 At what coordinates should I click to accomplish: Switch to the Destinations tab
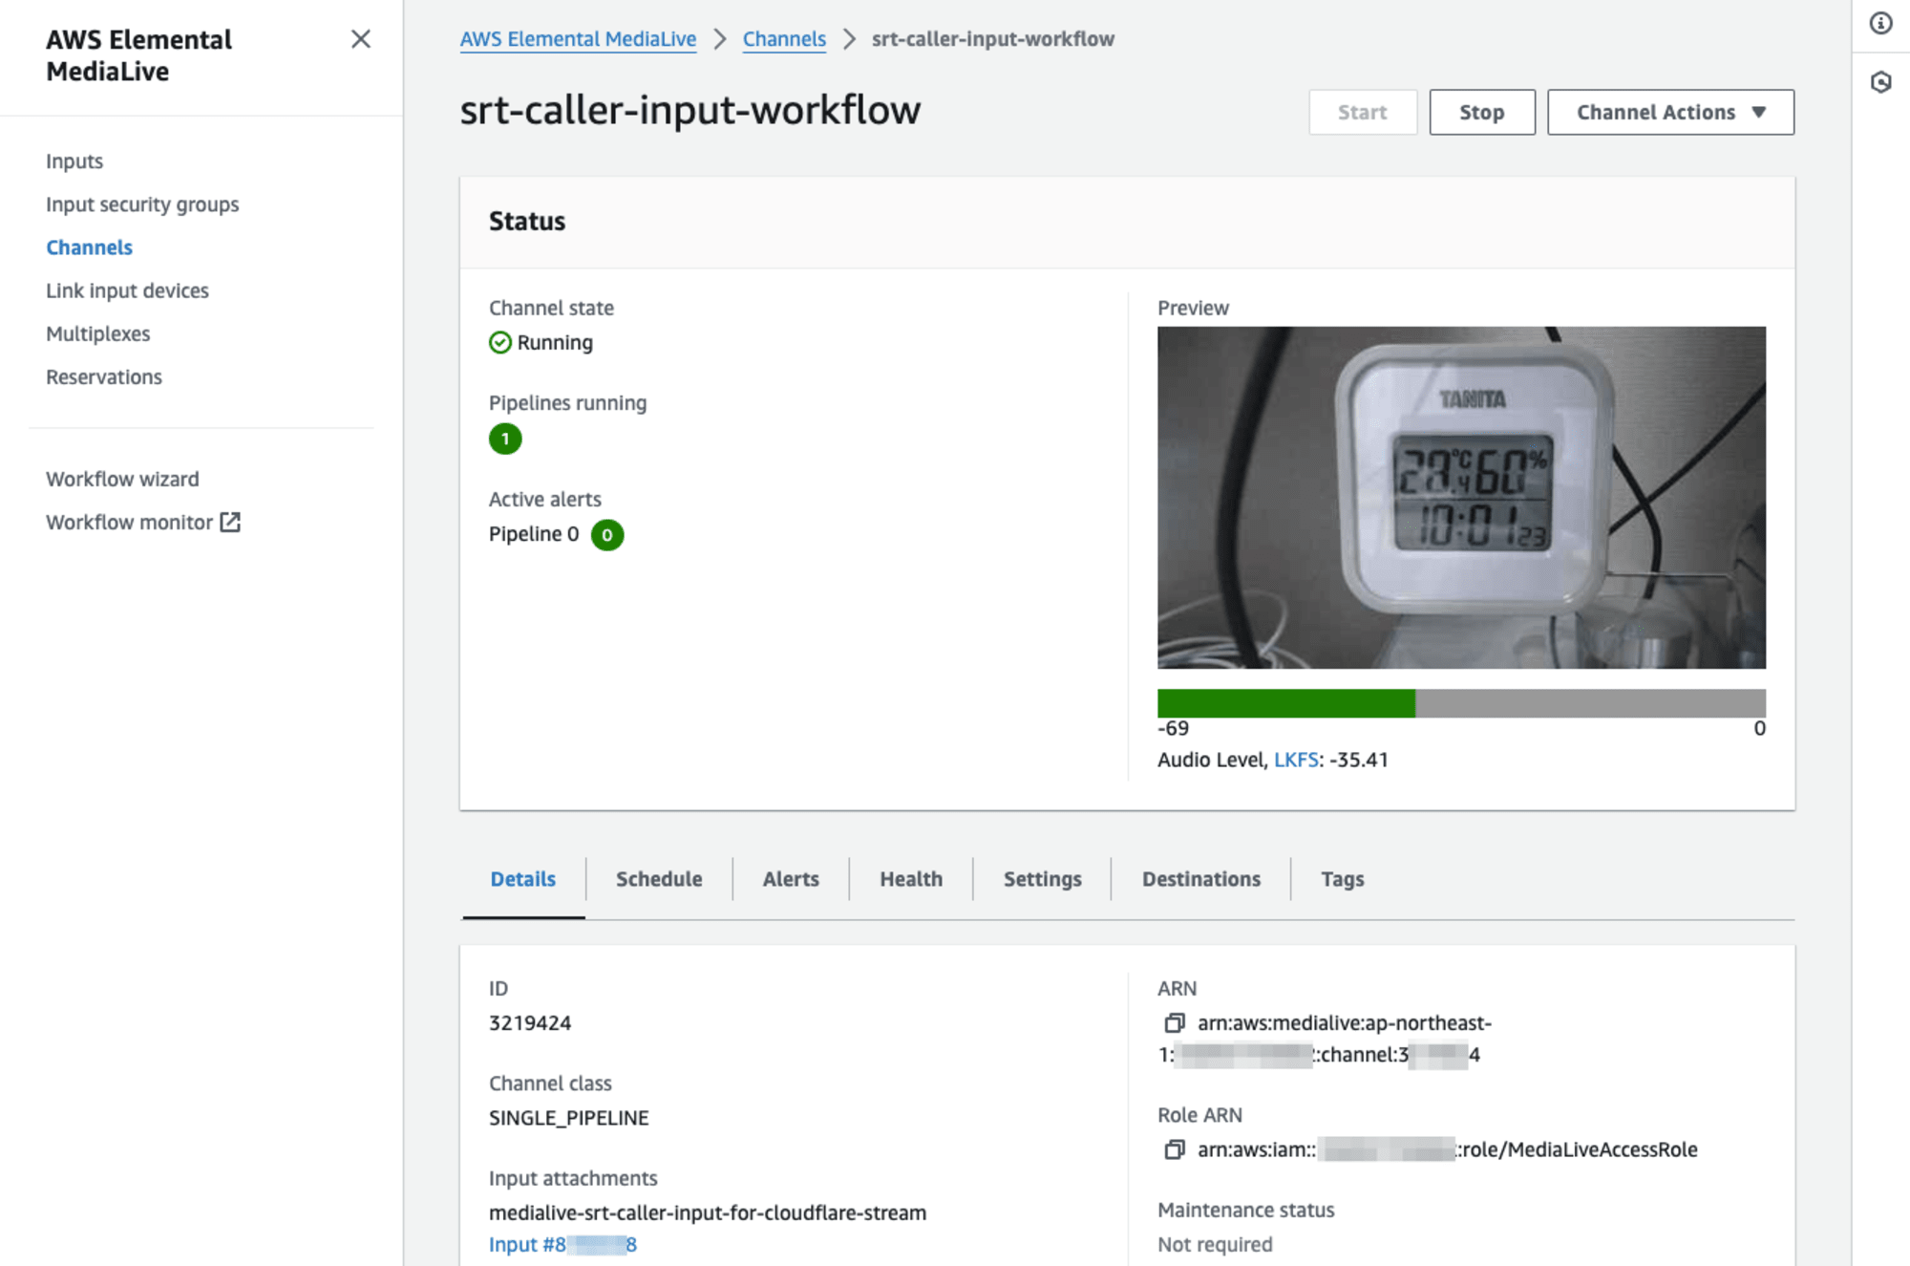pyautogui.click(x=1200, y=879)
